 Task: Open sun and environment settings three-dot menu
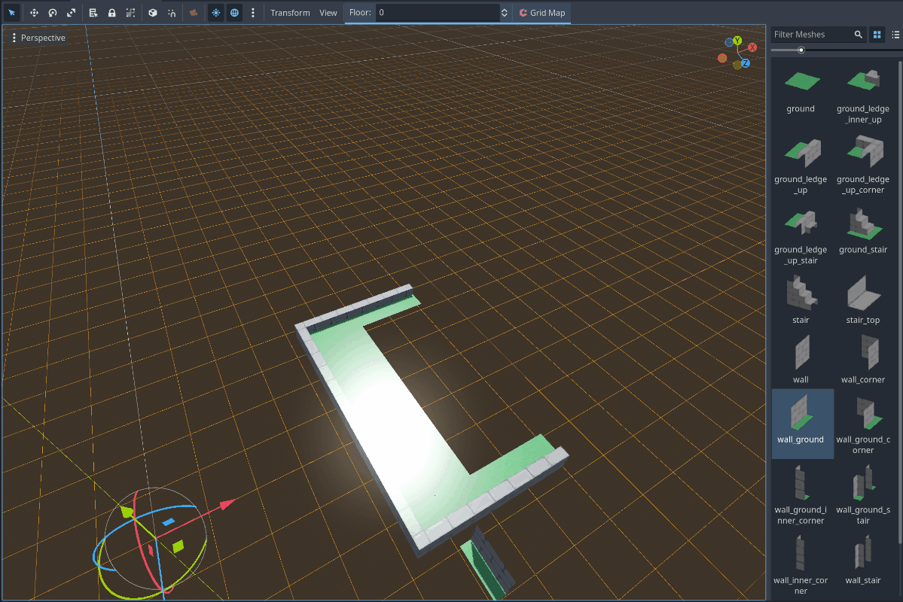(x=252, y=13)
